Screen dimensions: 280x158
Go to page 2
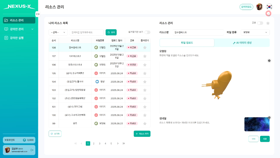[94, 144]
